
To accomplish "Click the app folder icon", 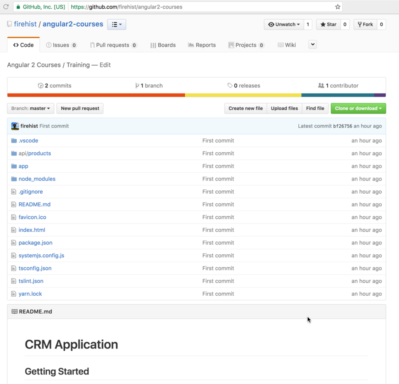I will pos(14,166).
